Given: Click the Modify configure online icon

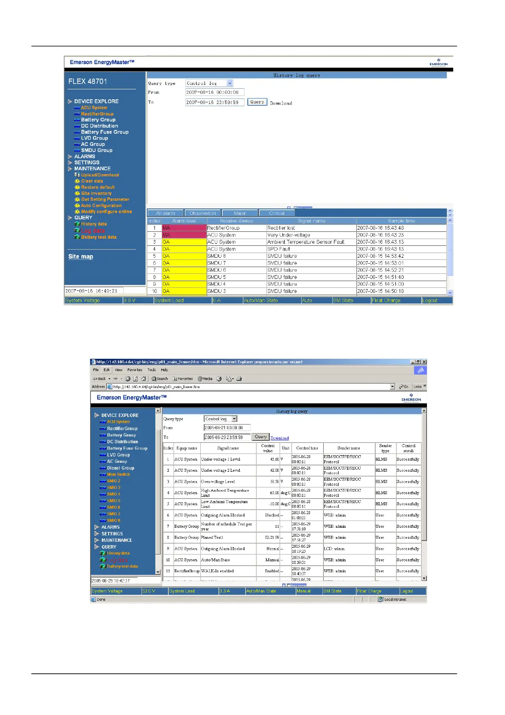Looking at the screenshot, I should coord(77,211).
